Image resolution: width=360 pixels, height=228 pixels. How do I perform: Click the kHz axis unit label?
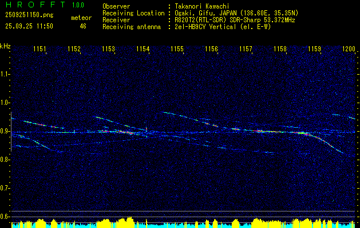click(x=5, y=46)
